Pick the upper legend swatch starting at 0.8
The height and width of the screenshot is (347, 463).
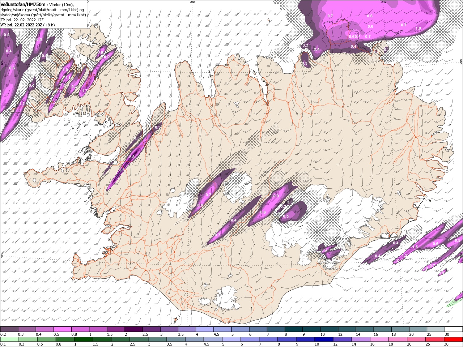[x=80, y=329]
